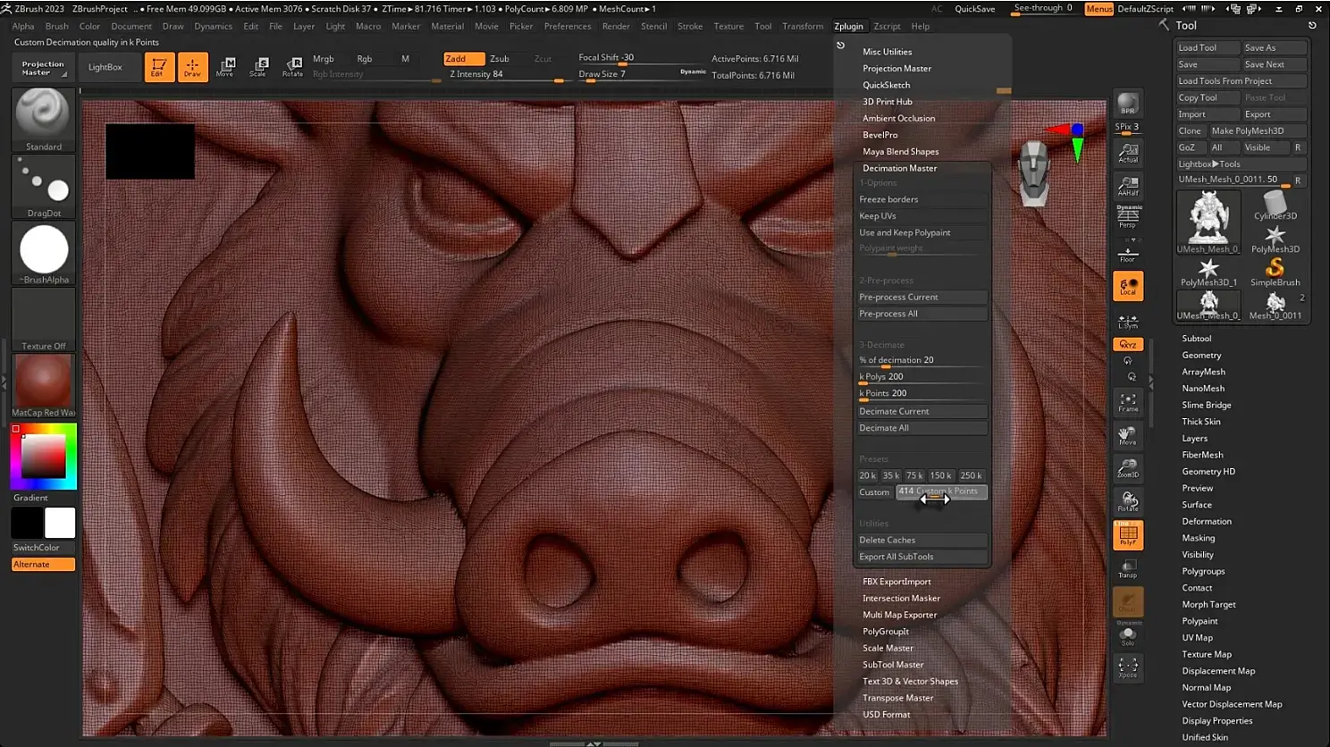Toggle Keep UVs option

[922, 216]
